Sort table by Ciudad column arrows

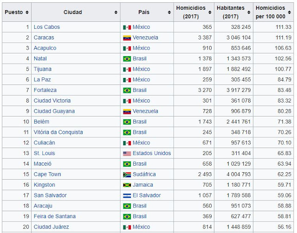pos(116,12)
